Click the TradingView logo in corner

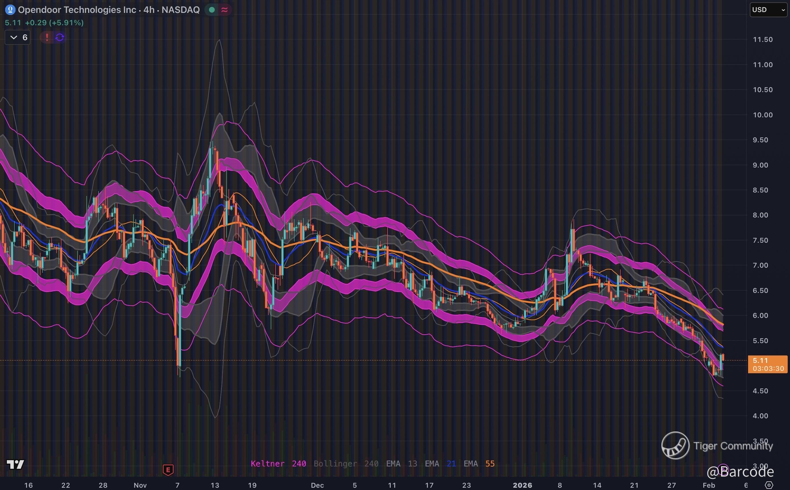coord(15,464)
